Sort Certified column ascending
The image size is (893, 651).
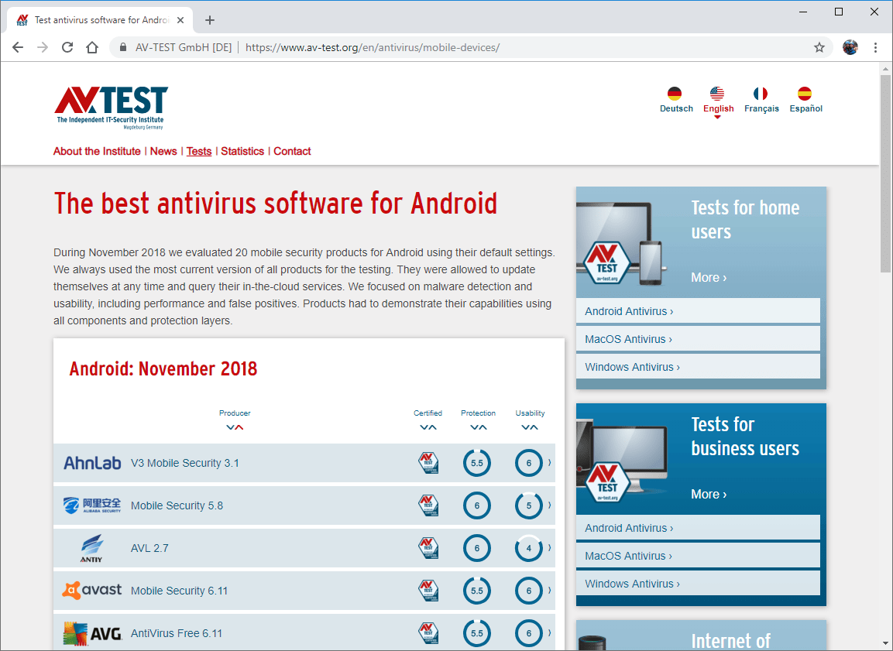[433, 427]
